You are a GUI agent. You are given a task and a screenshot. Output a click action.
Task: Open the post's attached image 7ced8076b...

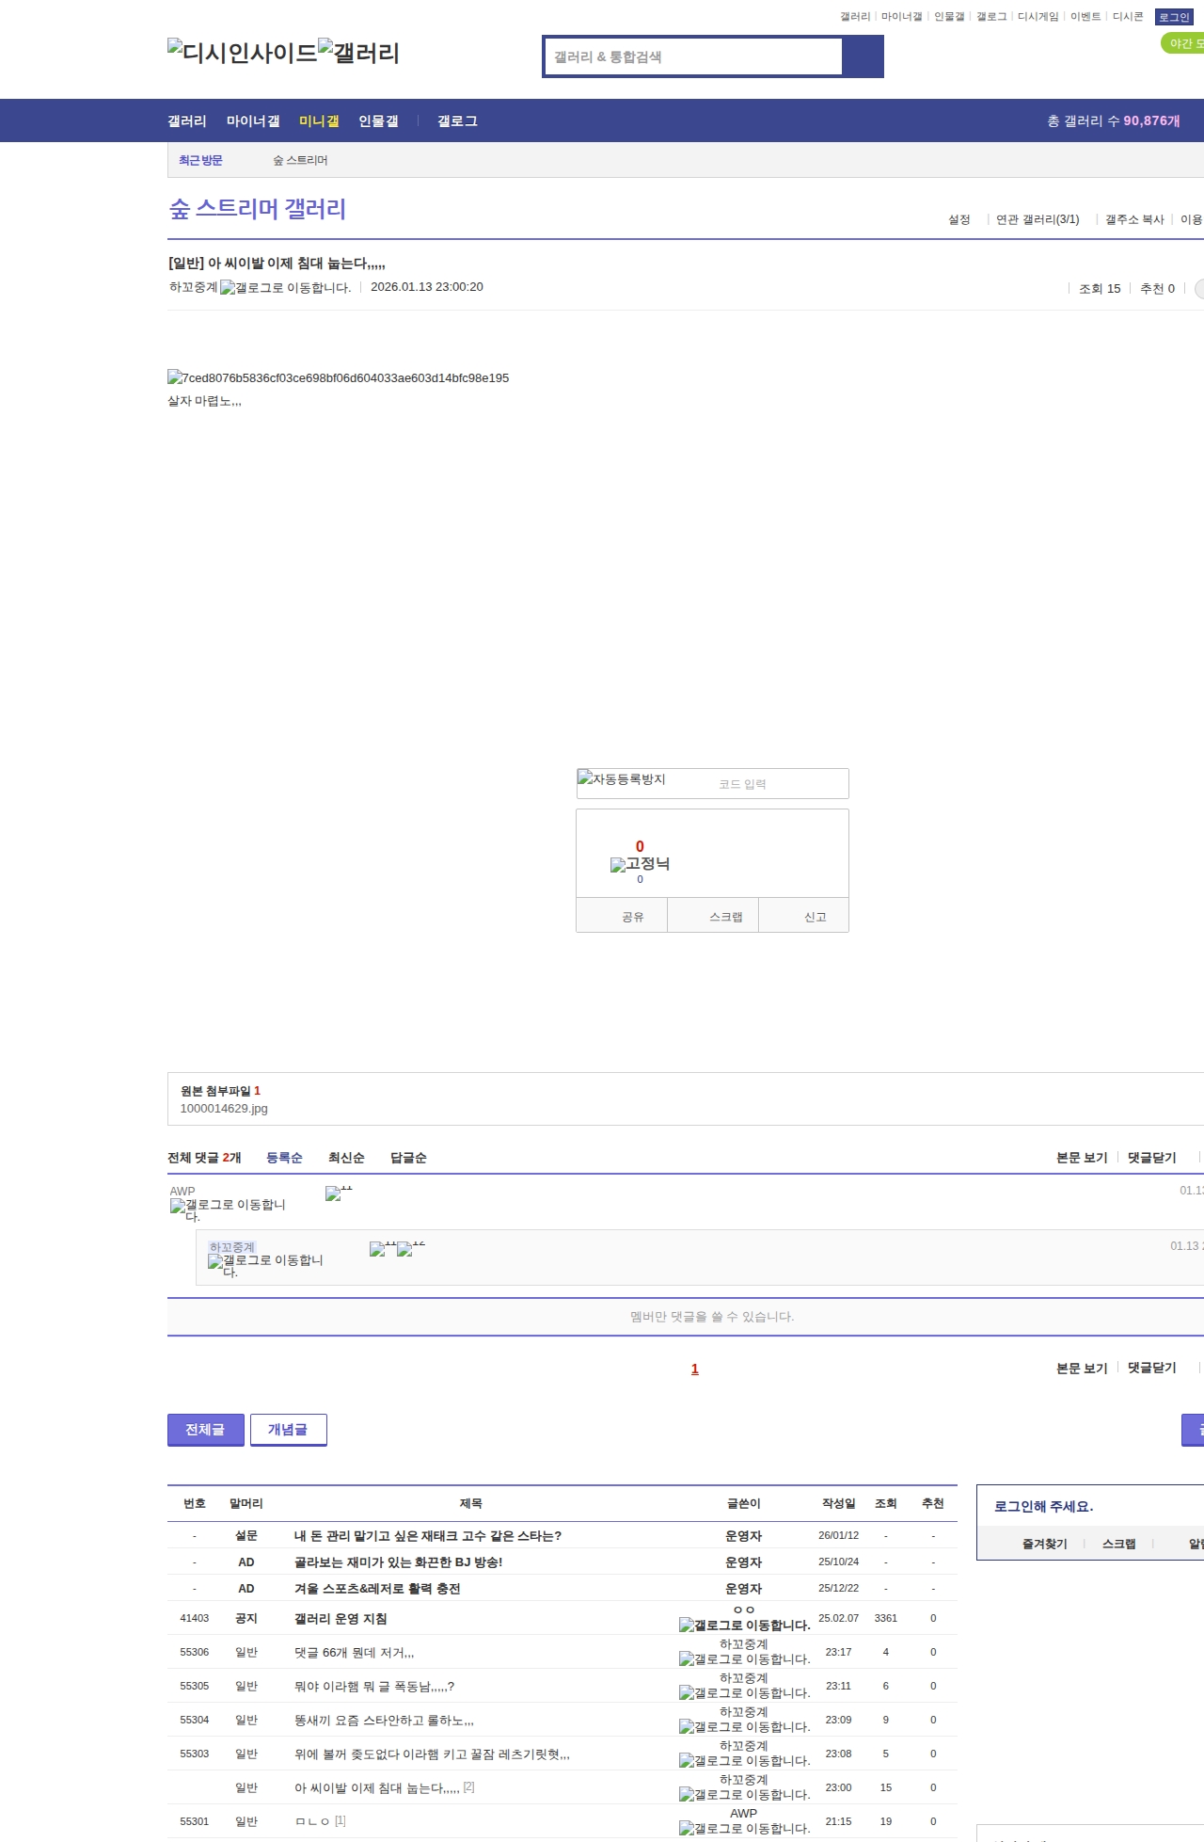(338, 377)
